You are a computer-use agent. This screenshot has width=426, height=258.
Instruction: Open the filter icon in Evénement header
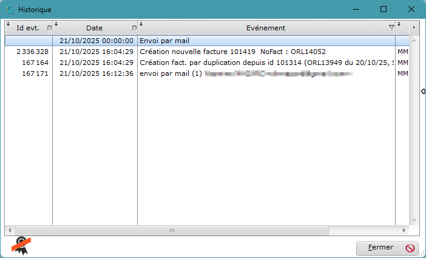click(x=391, y=28)
